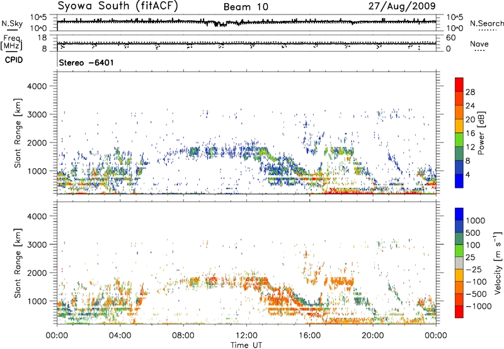Pick the dark green Velocity segment 100 to 500
This screenshot has width=504, height=349.
pos(459,239)
